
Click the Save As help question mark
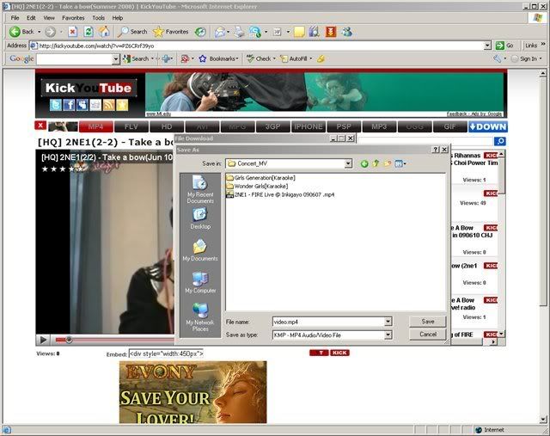click(436, 150)
